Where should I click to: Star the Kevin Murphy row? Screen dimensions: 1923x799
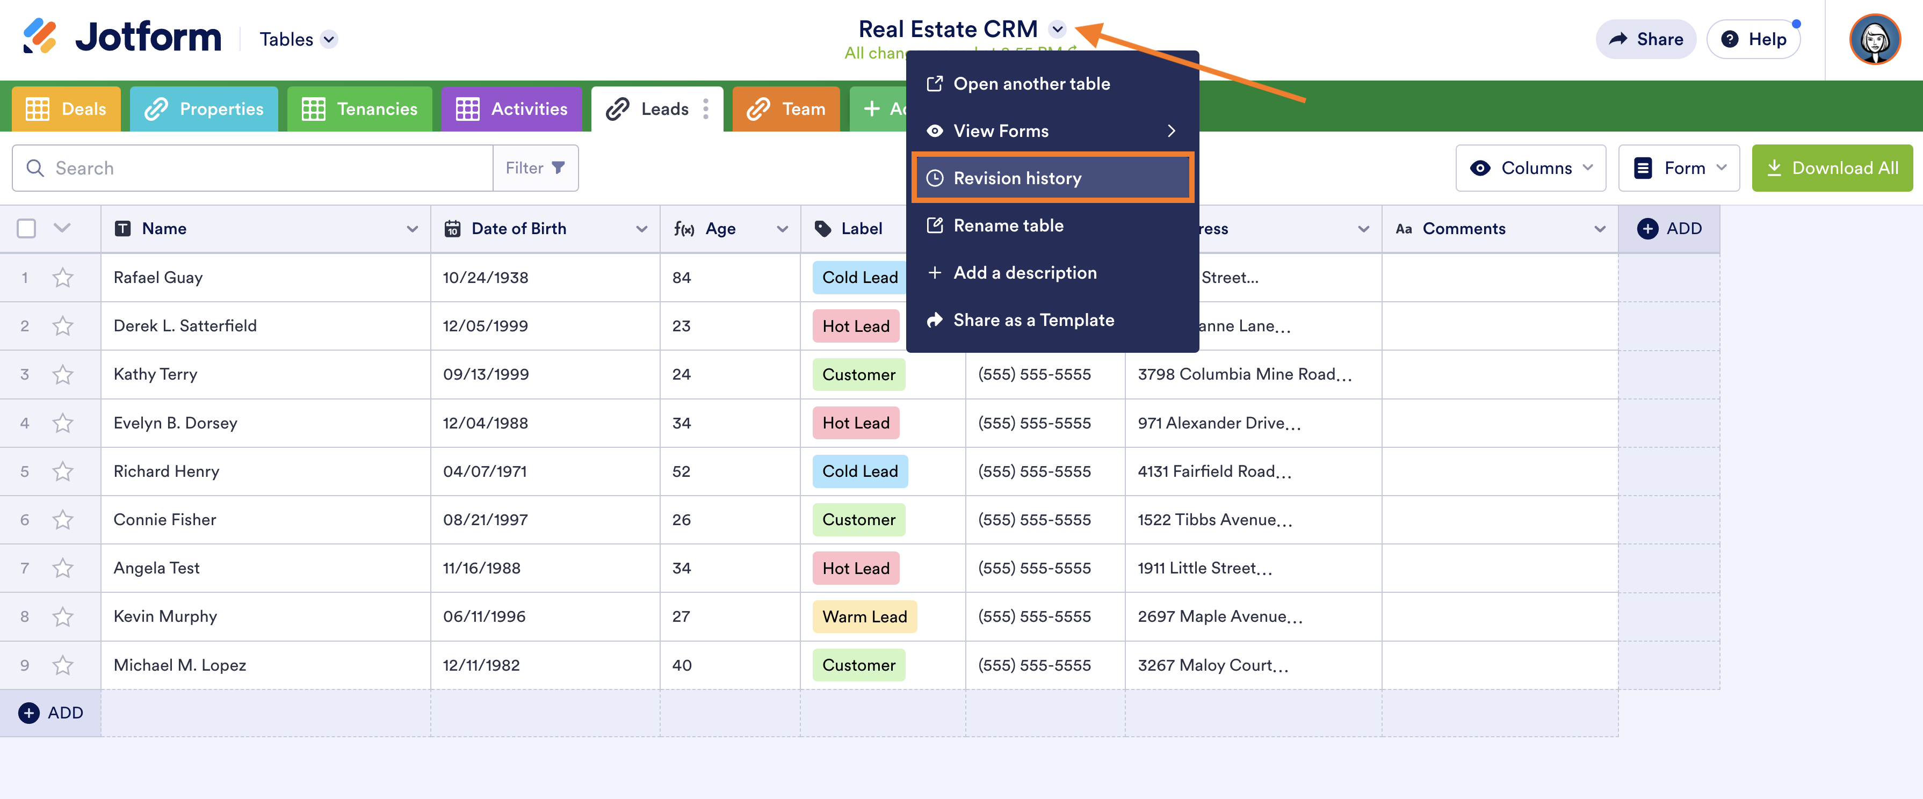pos(63,616)
